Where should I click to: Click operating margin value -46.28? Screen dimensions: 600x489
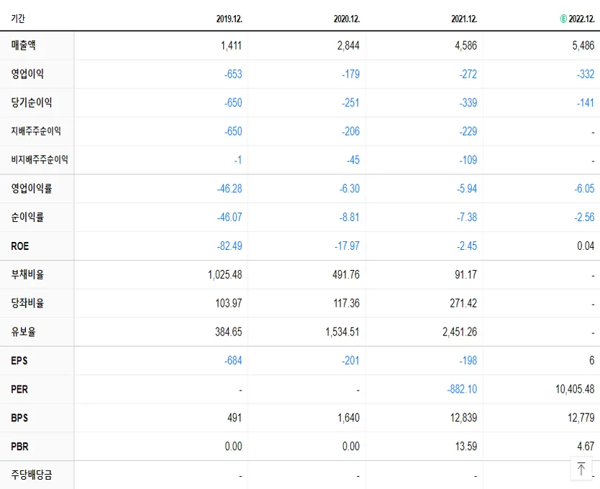click(x=229, y=189)
